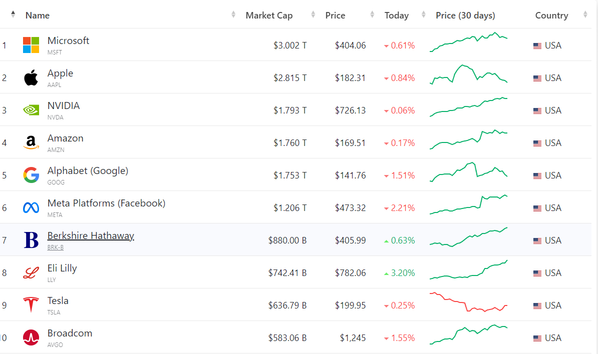Click the Tesla company name

[x=58, y=300]
